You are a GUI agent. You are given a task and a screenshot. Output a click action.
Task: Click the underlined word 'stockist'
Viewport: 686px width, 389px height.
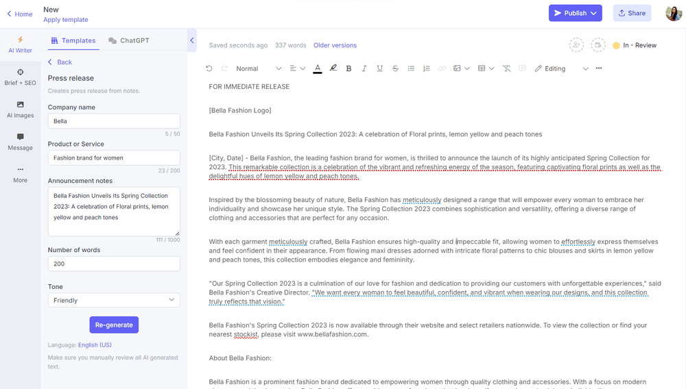click(246, 334)
